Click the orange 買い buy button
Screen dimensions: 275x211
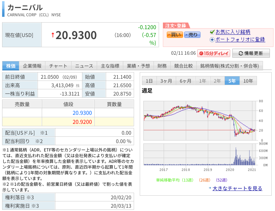point(175,35)
